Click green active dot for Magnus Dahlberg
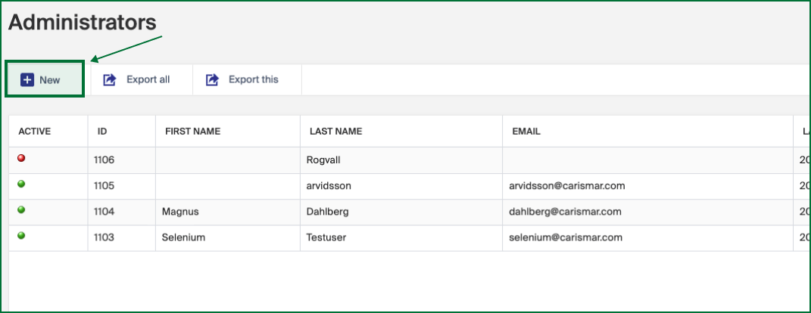This screenshot has width=811, height=313. coord(21,209)
